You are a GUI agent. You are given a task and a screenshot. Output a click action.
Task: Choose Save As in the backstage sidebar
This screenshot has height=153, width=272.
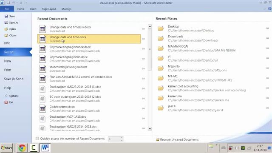point(11,23)
